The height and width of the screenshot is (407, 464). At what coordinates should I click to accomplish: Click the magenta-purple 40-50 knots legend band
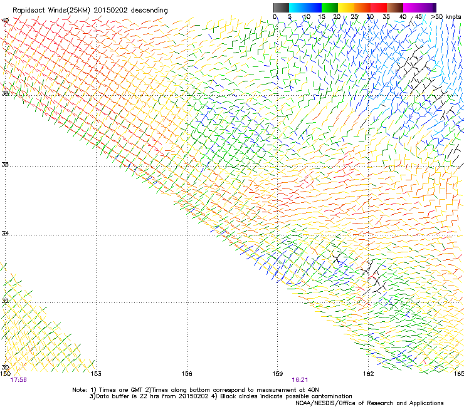tap(419, 8)
